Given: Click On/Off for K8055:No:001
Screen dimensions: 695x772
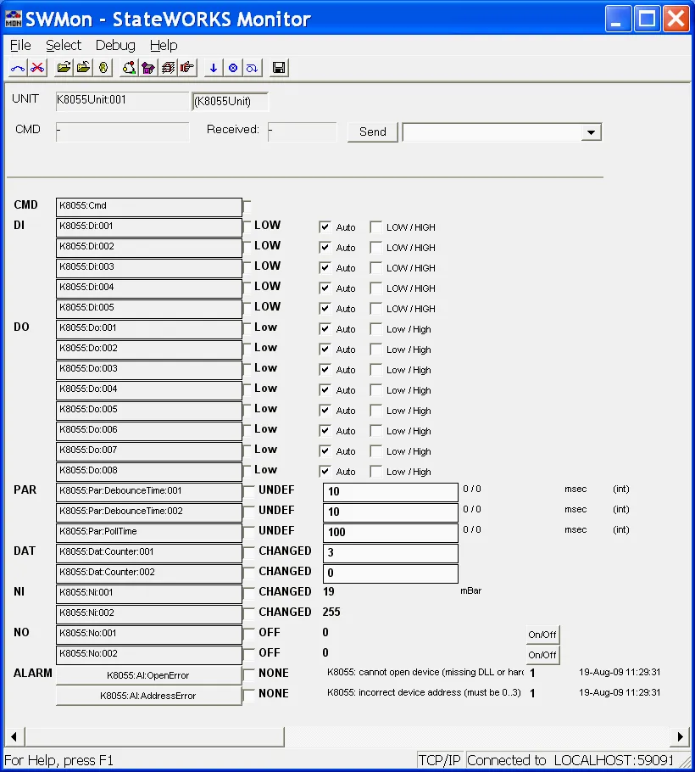Looking at the screenshot, I should (x=542, y=635).
